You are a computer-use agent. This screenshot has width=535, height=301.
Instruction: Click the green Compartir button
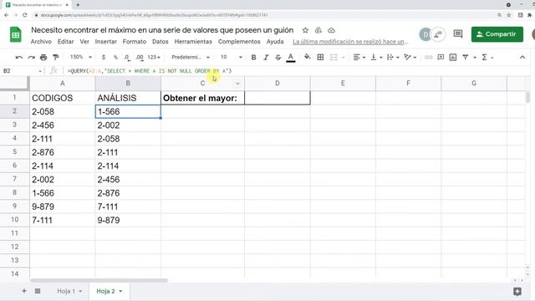click(497, 34)
